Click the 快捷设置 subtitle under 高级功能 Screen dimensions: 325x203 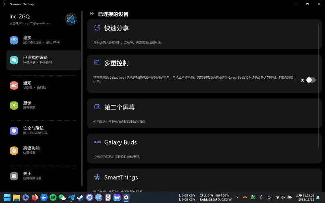[29, 153]
